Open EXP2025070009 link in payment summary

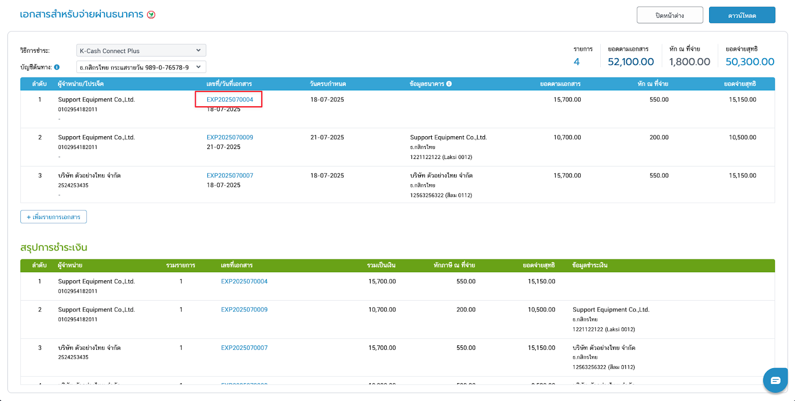(244, 310)
